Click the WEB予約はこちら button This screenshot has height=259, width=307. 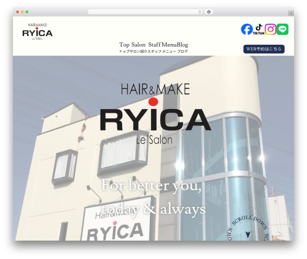(264, 49)
